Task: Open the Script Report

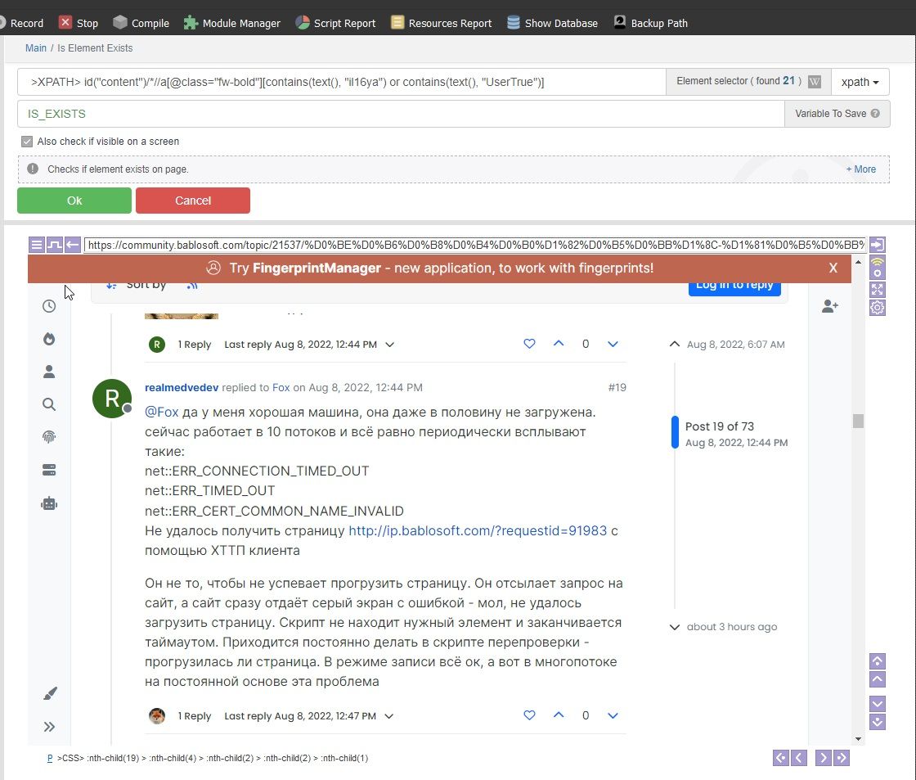Action: click(335, 23)
